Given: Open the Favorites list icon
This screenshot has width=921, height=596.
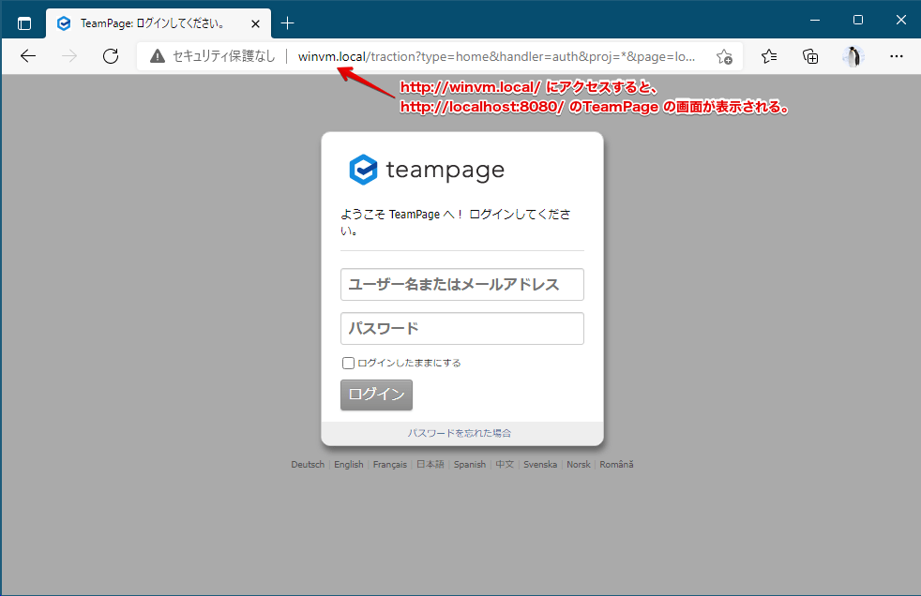Looking at the screenshot, I should tap(769, 56).
